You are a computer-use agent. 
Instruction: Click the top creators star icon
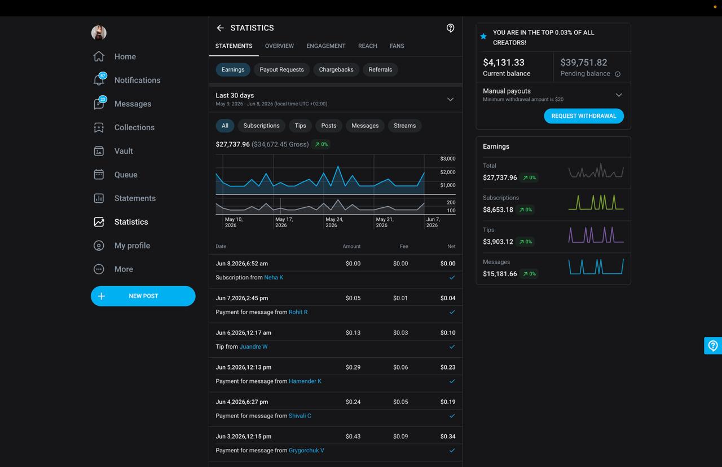click(x=483, y=36)
